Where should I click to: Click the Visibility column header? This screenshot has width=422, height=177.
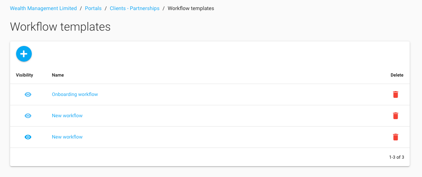pyautogui.click(x=25, y=75)
